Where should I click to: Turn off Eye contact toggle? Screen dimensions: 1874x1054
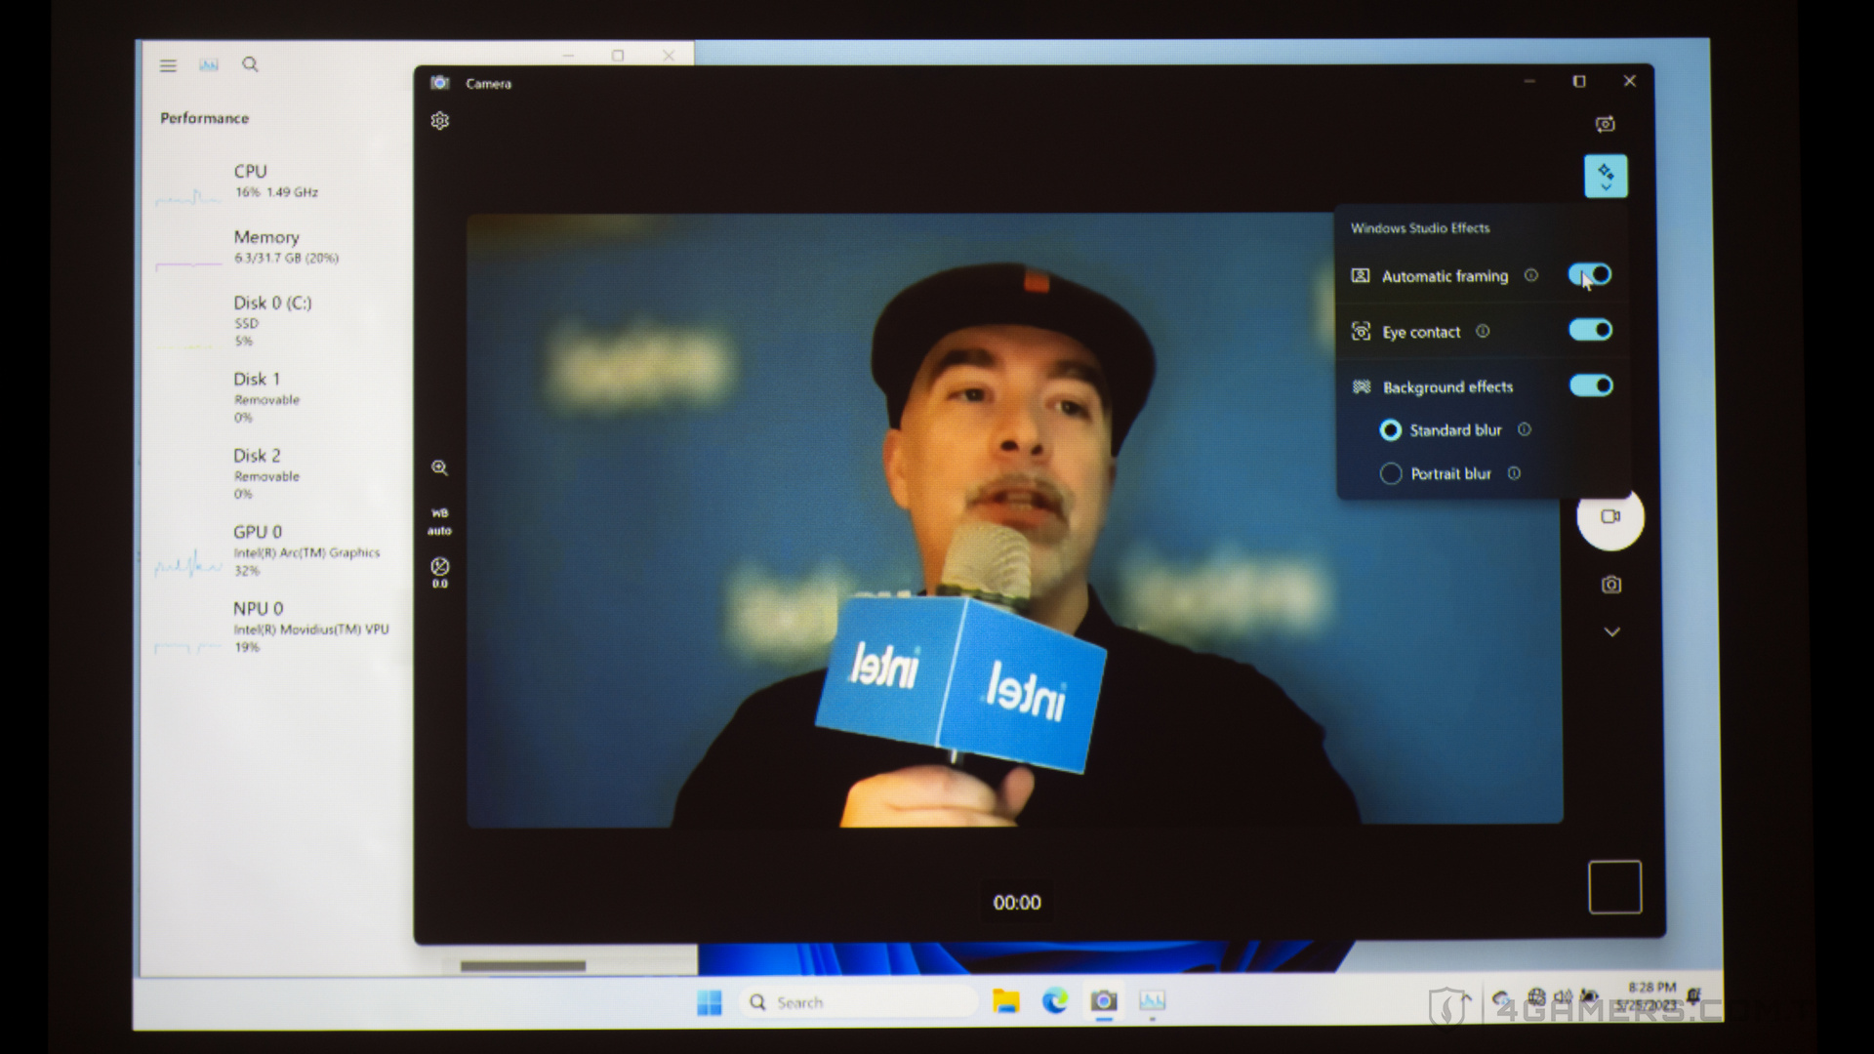1591,331
